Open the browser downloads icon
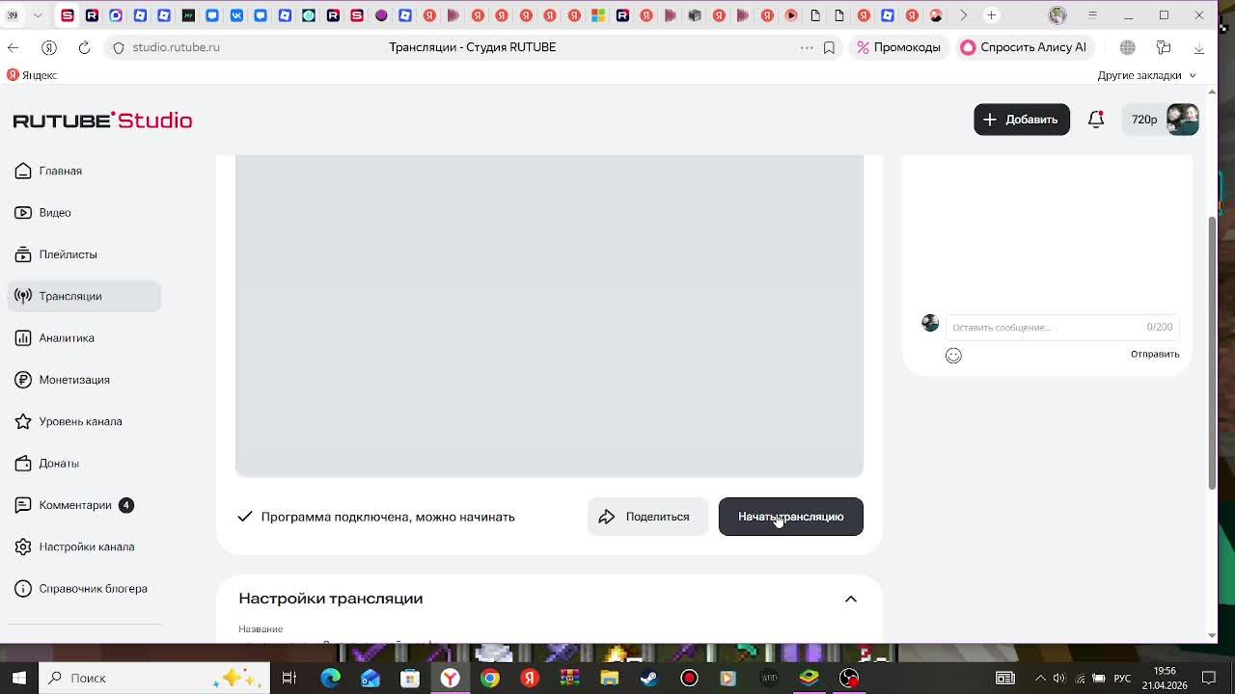 (1199, 47)
